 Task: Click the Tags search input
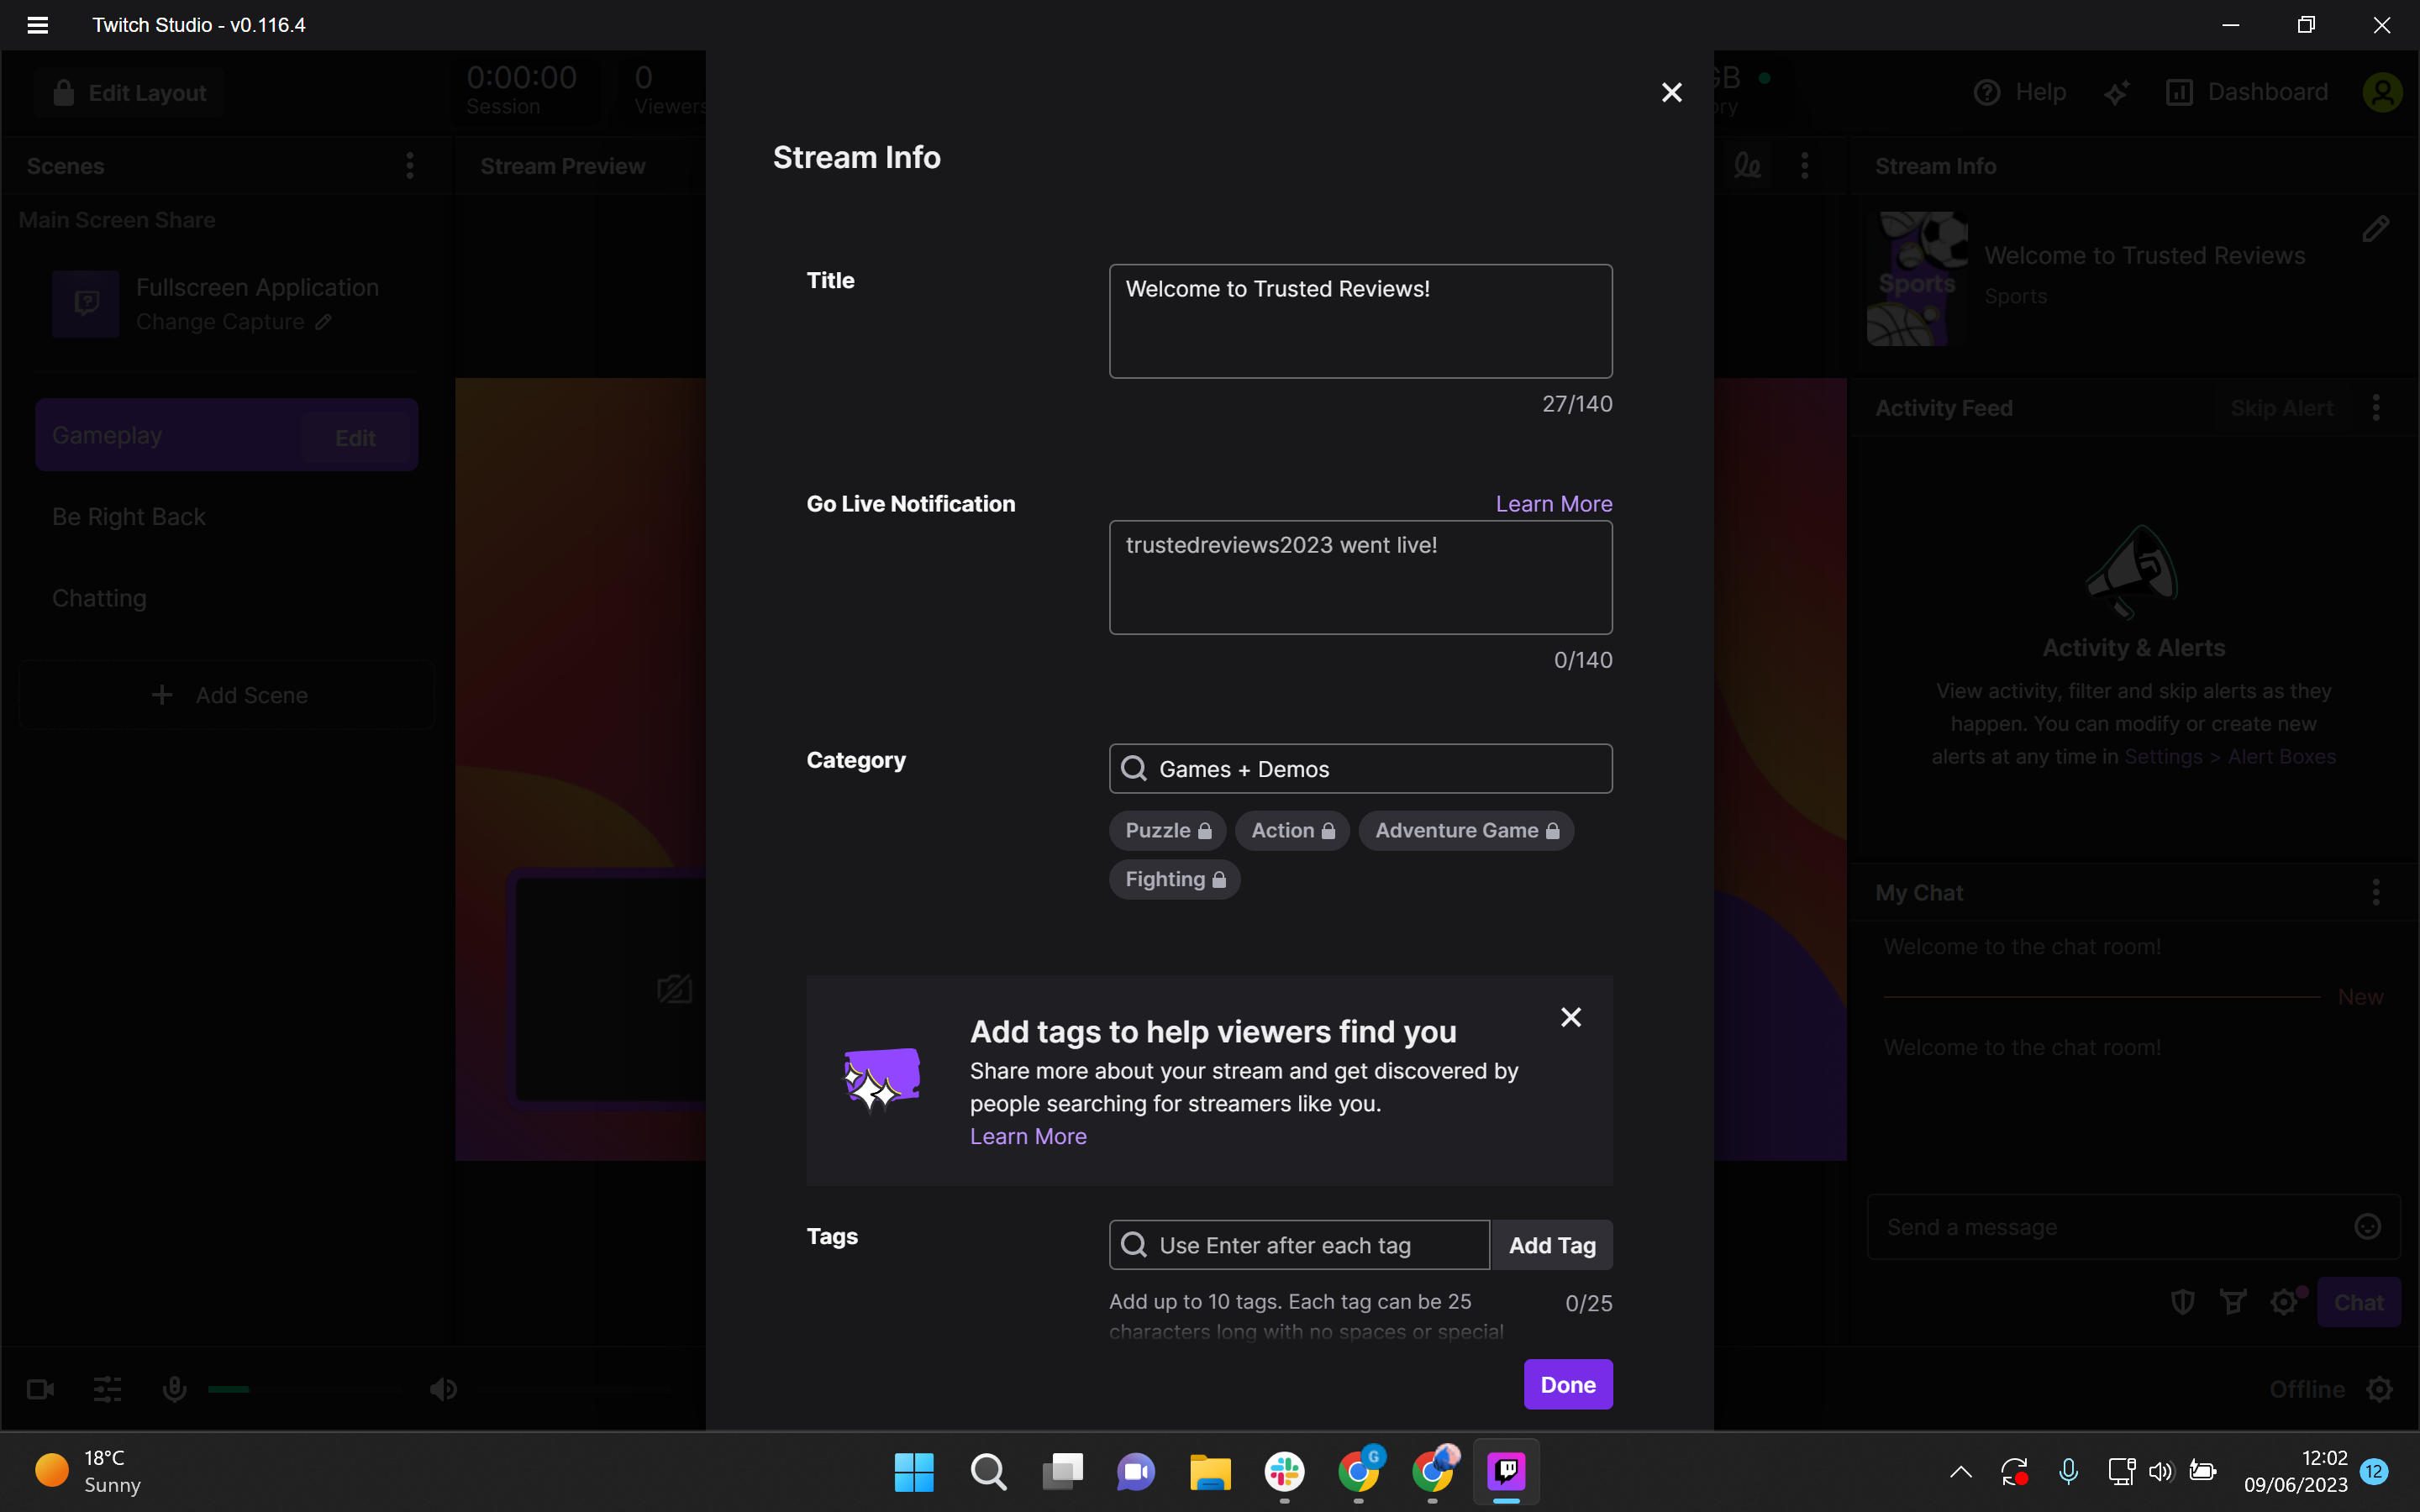(x=1299, y=1245)
